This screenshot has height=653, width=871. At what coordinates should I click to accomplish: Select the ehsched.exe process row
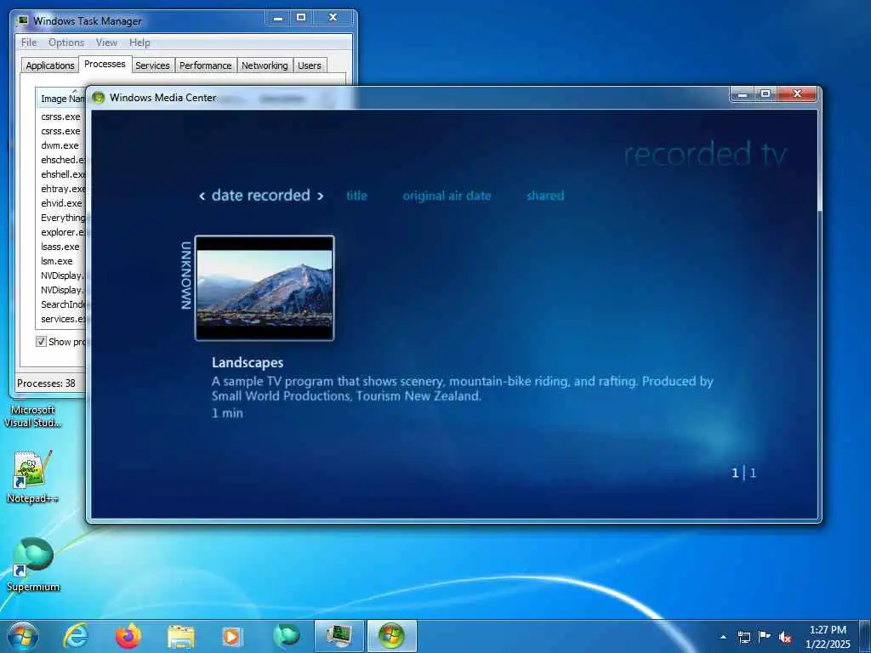(61, 160)
